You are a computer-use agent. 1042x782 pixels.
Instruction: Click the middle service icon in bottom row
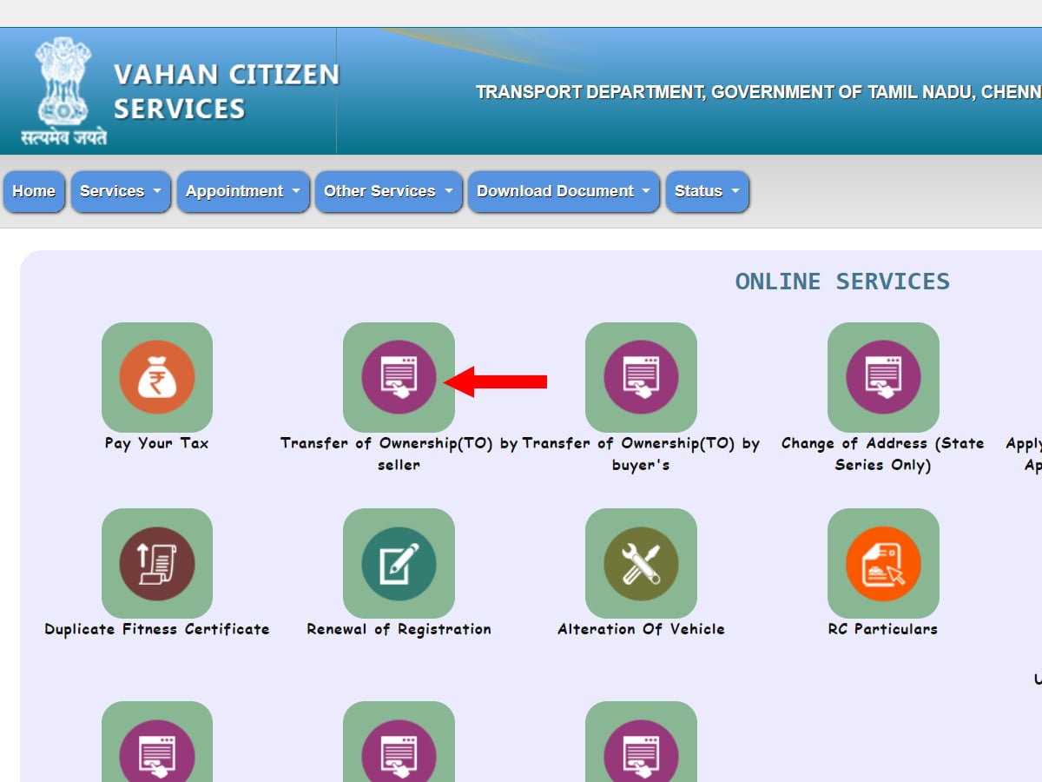pyautogui.click(x=399, y=746)
